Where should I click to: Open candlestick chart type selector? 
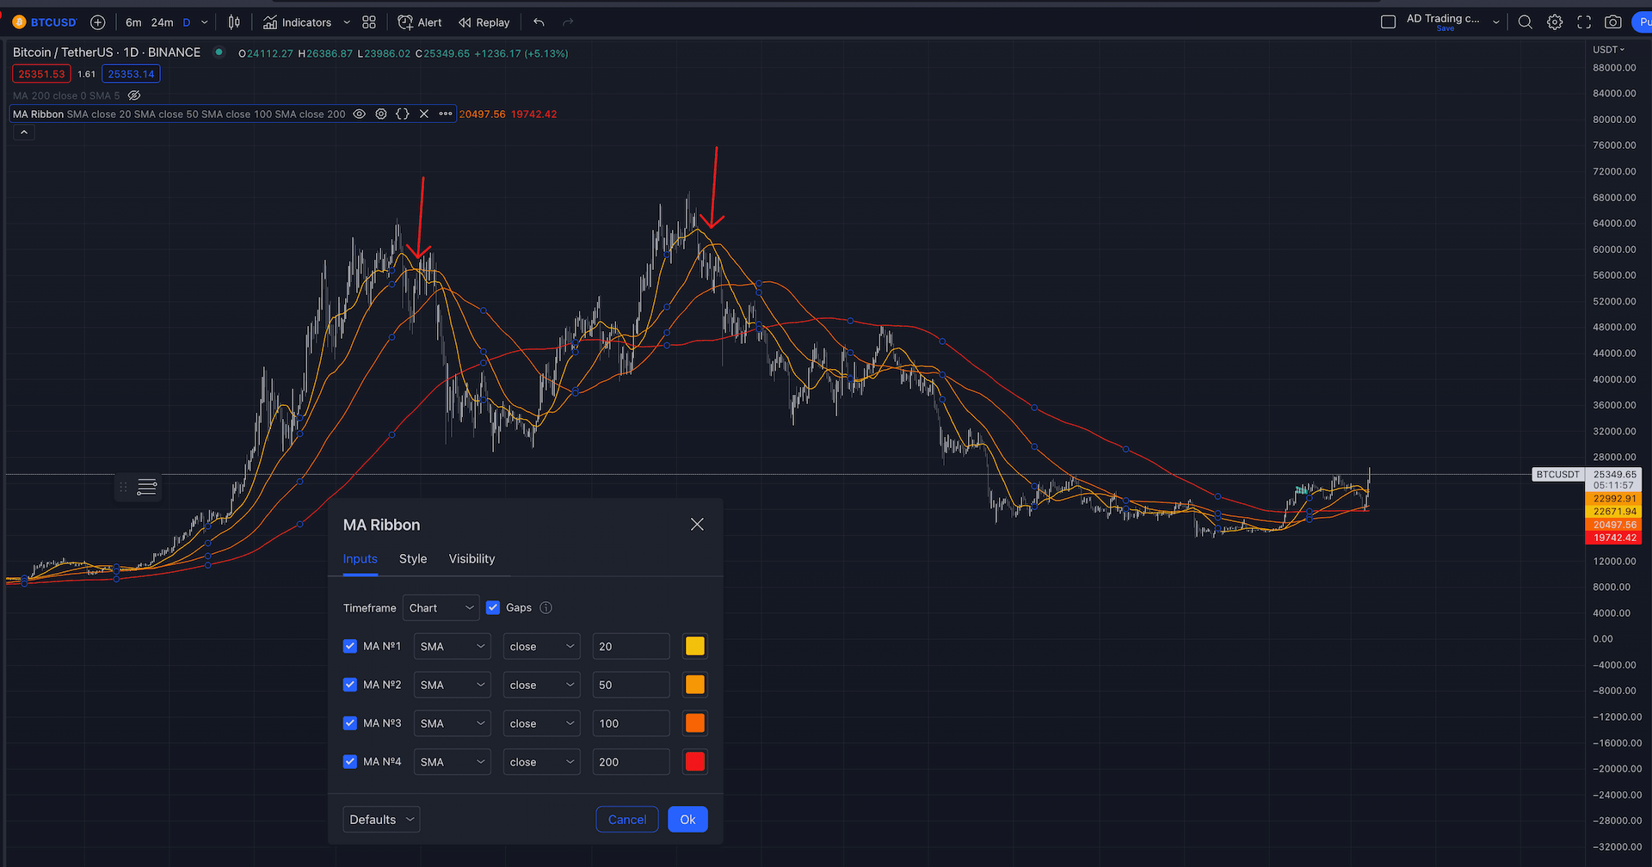click(x=234, y=22)
